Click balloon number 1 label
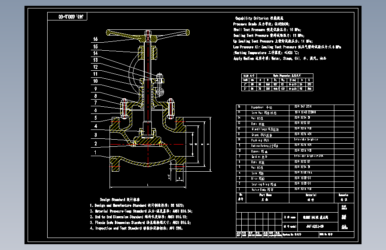Image resolution: width=386 pixels, height=250 pixels. (96, 153)
